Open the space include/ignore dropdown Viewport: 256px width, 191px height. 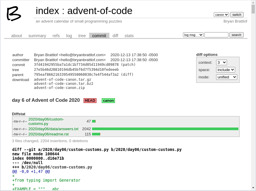[x=225, y=70]
